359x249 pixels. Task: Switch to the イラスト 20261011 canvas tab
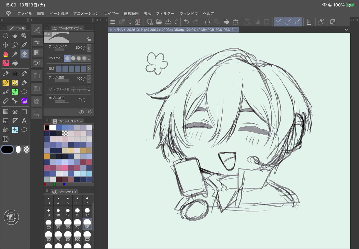pyautogui.click(x=173, y=30)
